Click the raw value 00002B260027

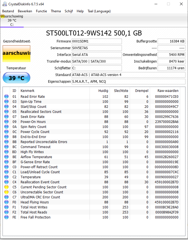click(167, 157)
